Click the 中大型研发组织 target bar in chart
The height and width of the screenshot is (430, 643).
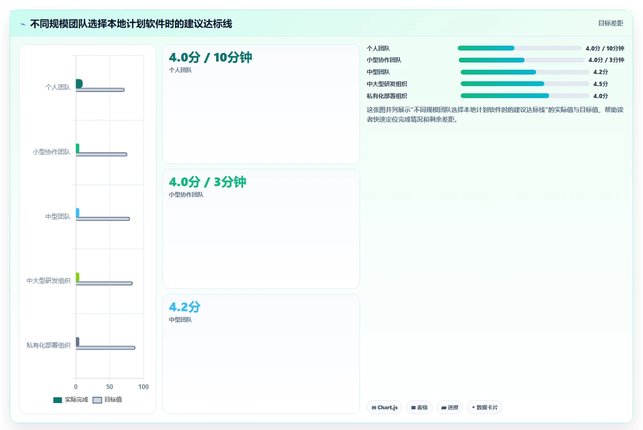(x=104, y=283)
